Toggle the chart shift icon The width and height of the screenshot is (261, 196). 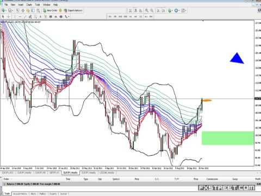tap(163, 10)
